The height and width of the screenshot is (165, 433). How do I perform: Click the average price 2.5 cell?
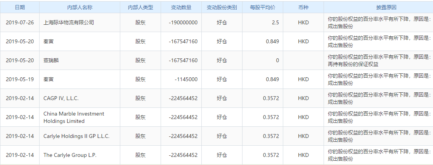(263, 22)
